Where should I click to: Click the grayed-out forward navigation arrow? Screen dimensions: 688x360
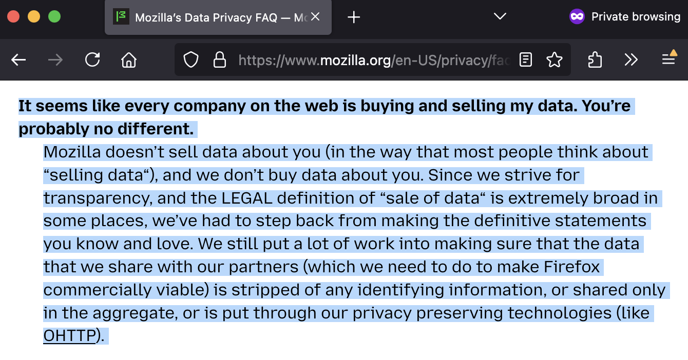(55, 60)
